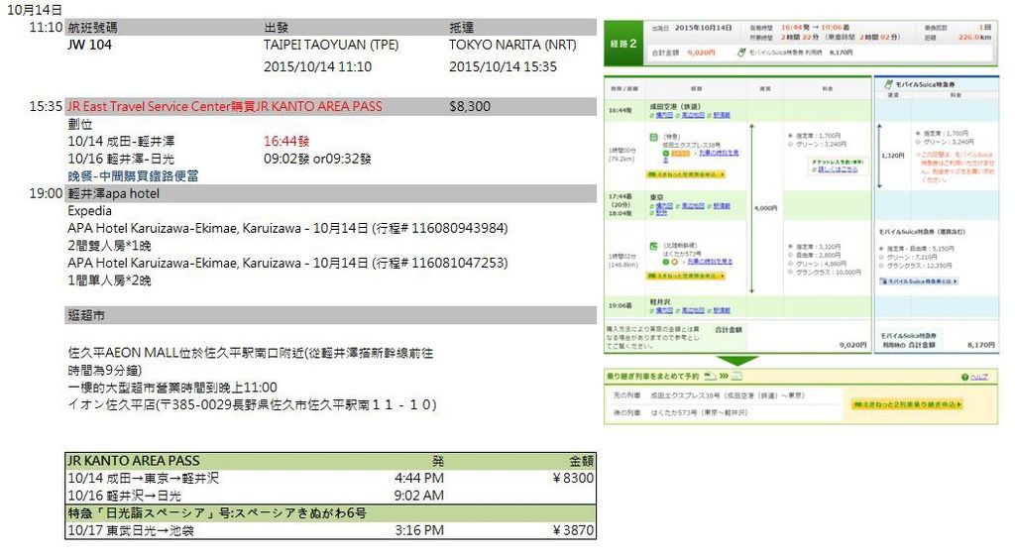This screenshot has height=558, width=1015.
Task: Click えきねっと2列車乗り継ぎ申込 button
Action: [x=908, y=404]
